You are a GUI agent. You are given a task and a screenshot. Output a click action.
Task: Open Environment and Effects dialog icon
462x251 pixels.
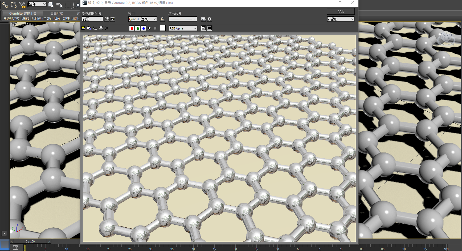pyautogui.click(x=210, y=19)
